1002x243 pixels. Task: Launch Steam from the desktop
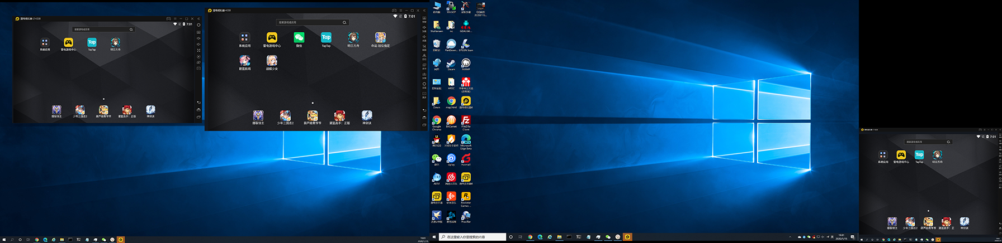click(451, 64)
